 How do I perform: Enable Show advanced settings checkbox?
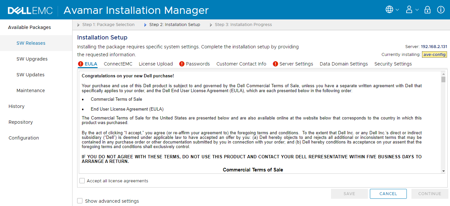(80, 201)
